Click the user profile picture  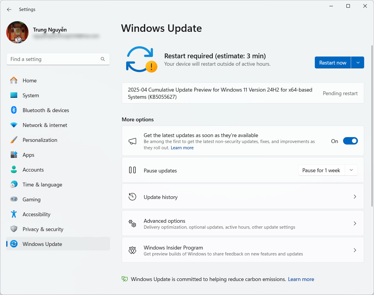18,32
